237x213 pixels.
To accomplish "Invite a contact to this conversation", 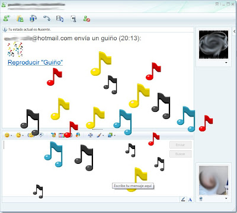I will coord(7,18).
